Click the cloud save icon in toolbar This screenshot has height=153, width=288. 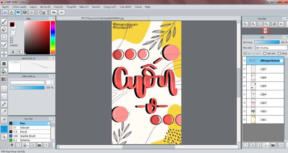point(5,13)
